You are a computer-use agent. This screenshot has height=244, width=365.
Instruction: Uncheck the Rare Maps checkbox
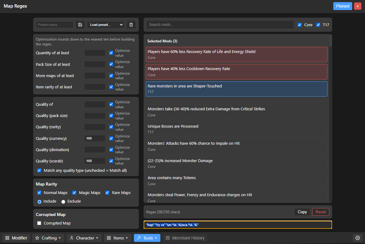[107, 193]
